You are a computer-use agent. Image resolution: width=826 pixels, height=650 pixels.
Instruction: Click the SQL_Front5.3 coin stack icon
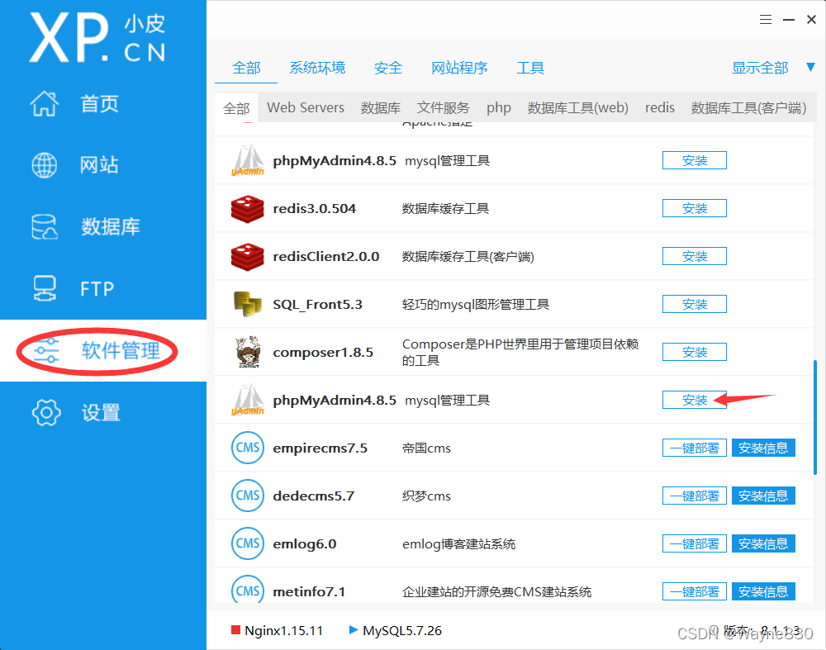click(248, 304)
